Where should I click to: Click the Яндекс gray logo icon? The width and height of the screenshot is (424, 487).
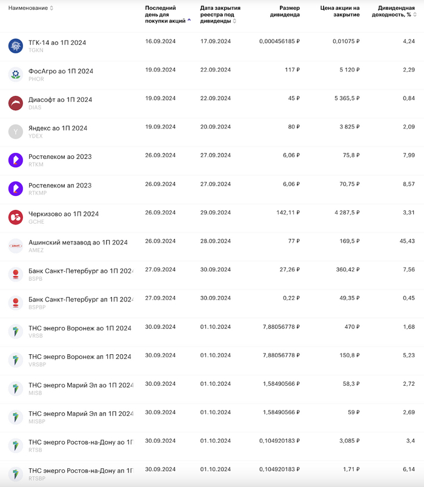(15, 131)
